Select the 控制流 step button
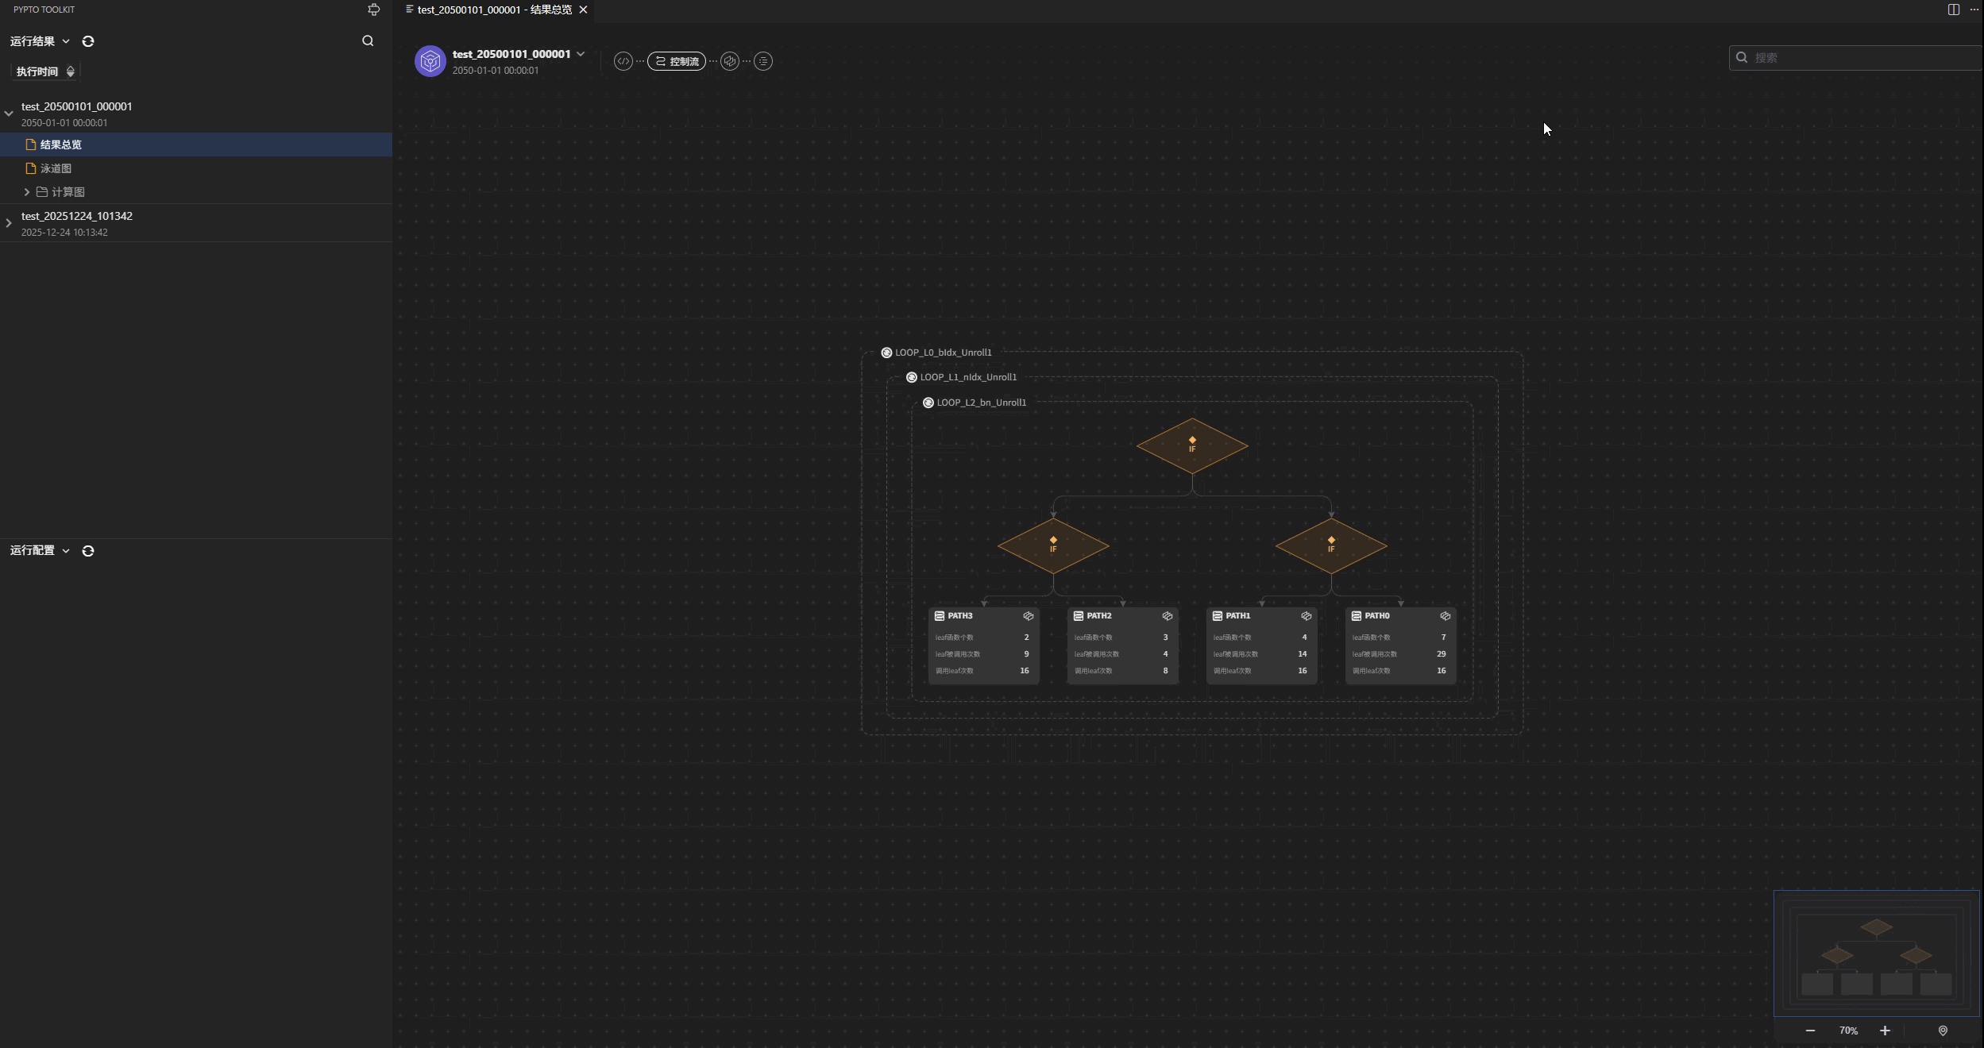The width and height of the screenshot is (1984, 1048). (677, 61)
